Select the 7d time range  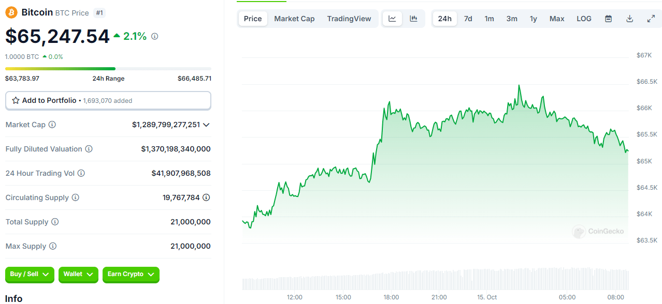click(x=468, y=19)
